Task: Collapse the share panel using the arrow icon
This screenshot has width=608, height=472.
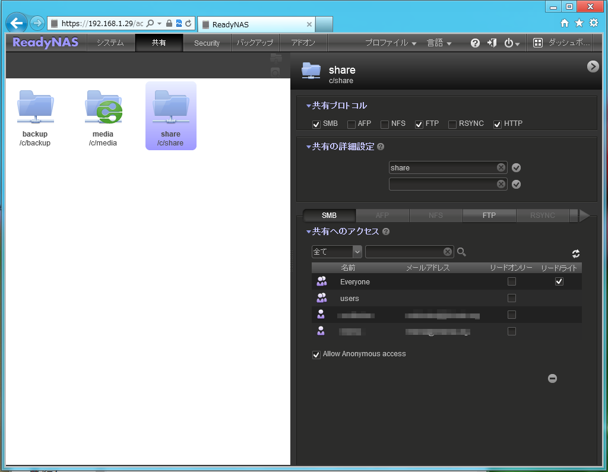Action: pyautogui.click(x=593, y=66)
